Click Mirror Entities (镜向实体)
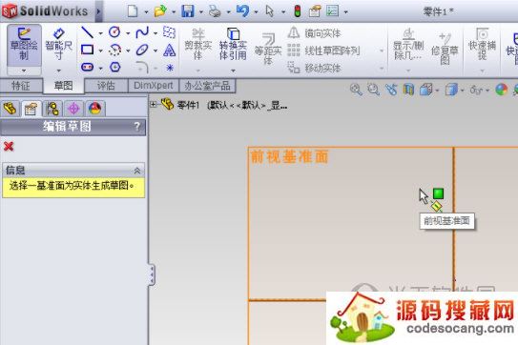Screen dimensions: 518x345 tap(314, 33)
